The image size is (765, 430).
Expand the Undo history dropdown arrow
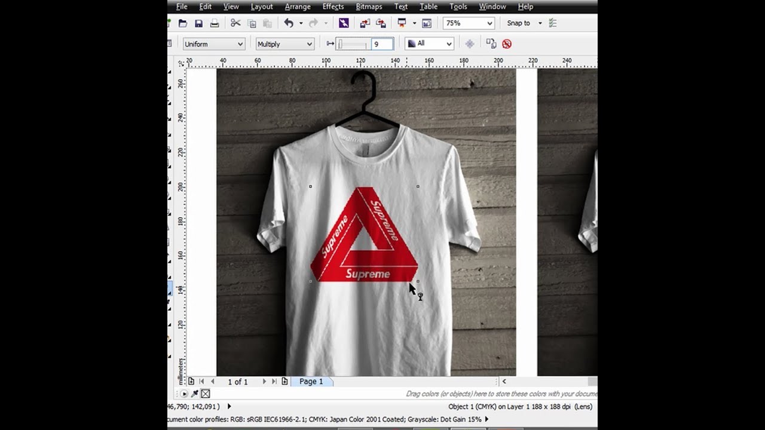coord(301,23)
